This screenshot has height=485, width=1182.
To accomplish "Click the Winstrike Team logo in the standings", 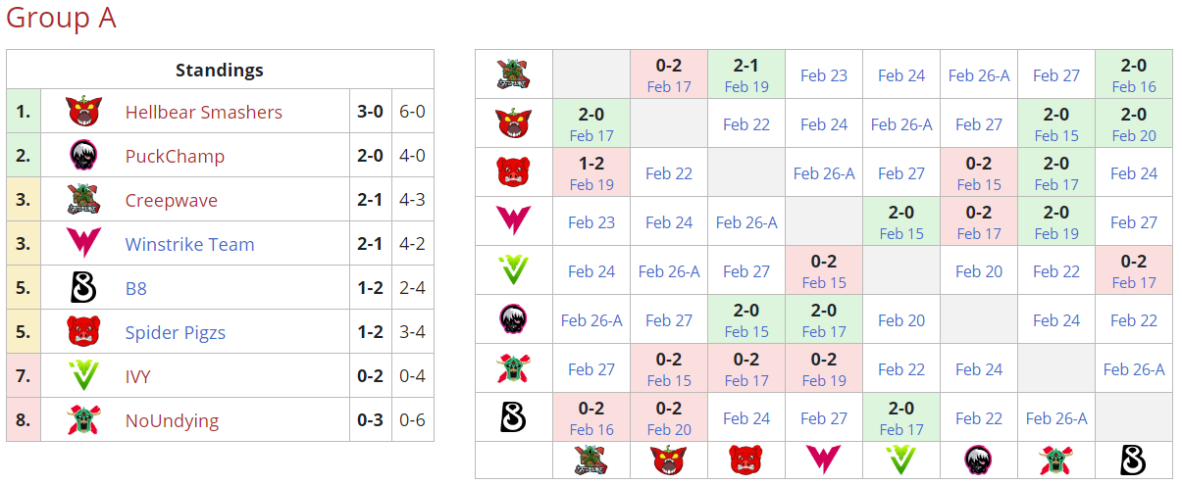I will [83, 244].
